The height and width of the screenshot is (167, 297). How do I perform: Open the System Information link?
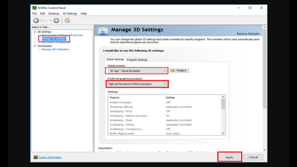[x=50, y=157]
